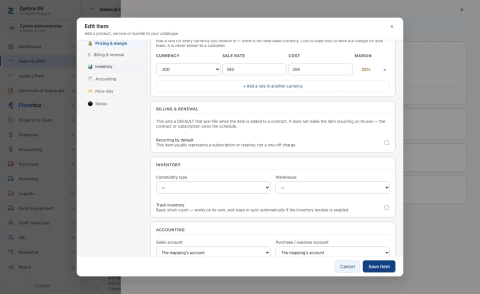Click the Pricing & margin money bag icon
Viewport: 480px width, 294px height.
[x=90, y=43]
